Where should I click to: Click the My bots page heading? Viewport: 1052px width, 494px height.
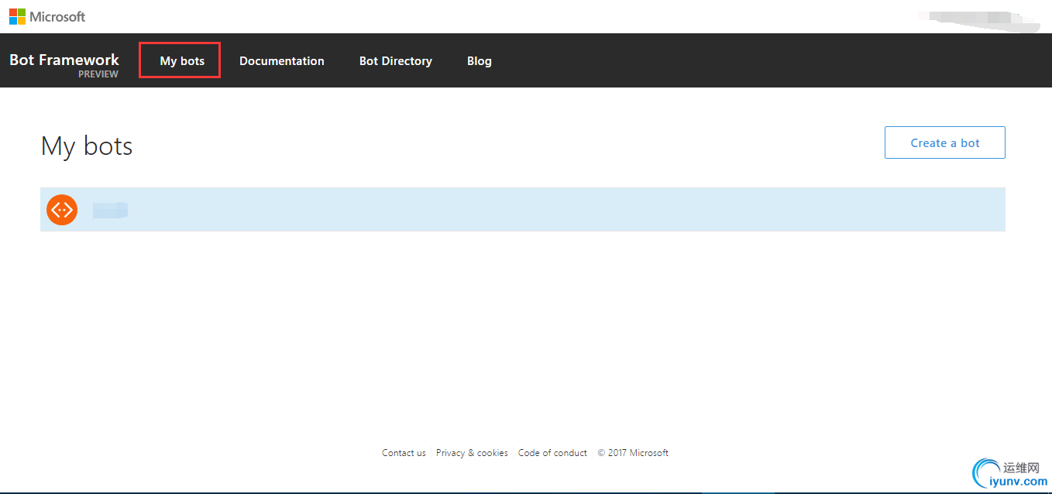point(87,146)
